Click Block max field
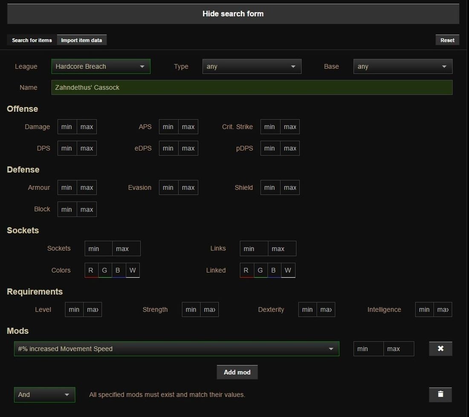 point(87,209)
